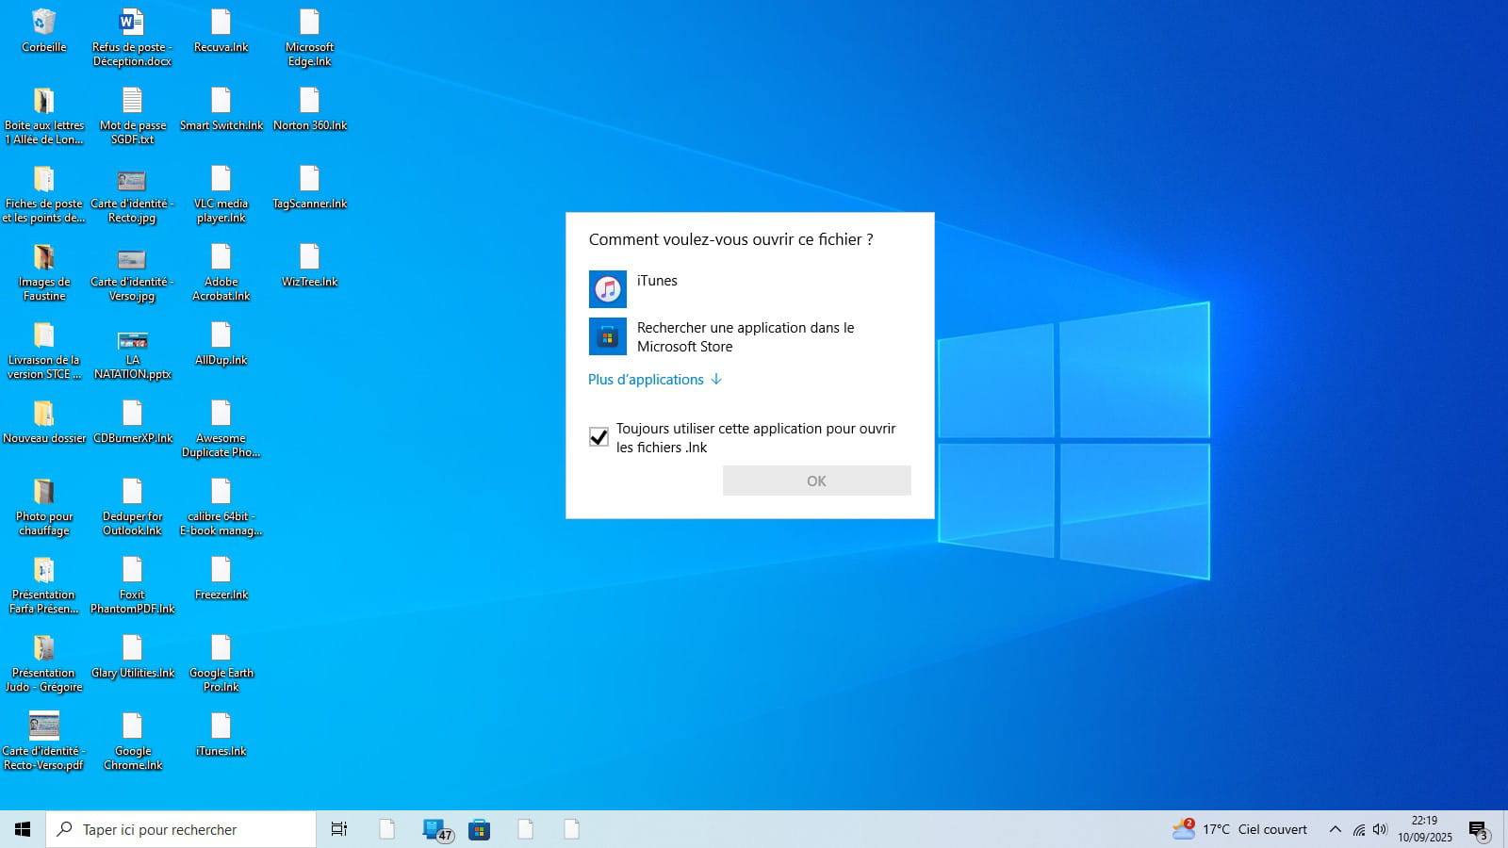Uncheck the Toujours utiliser cette application checkbox
The width and height of the screenshot is (1508, 848).
click(598, 437)
